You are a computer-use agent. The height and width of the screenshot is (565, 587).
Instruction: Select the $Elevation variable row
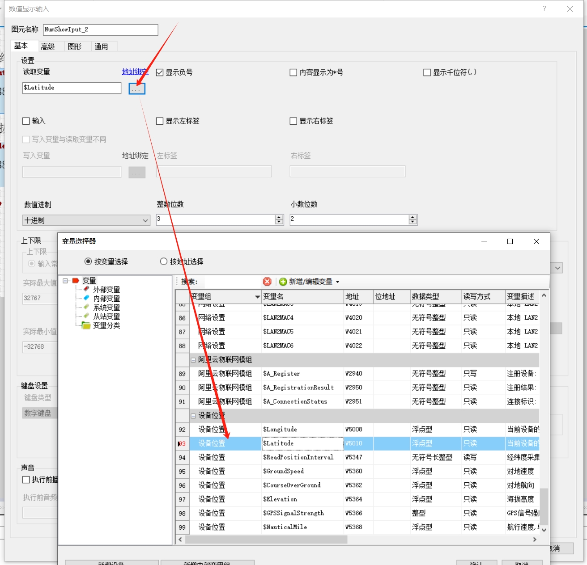click(x=357, y=499)
